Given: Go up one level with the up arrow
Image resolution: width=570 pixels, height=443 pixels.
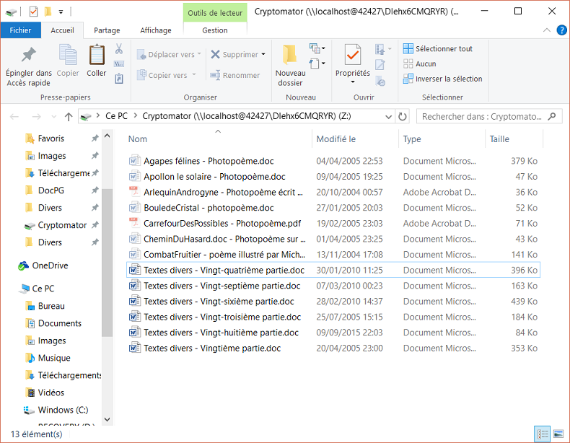Looking at the screenshot, I should [x=69, y=116].
